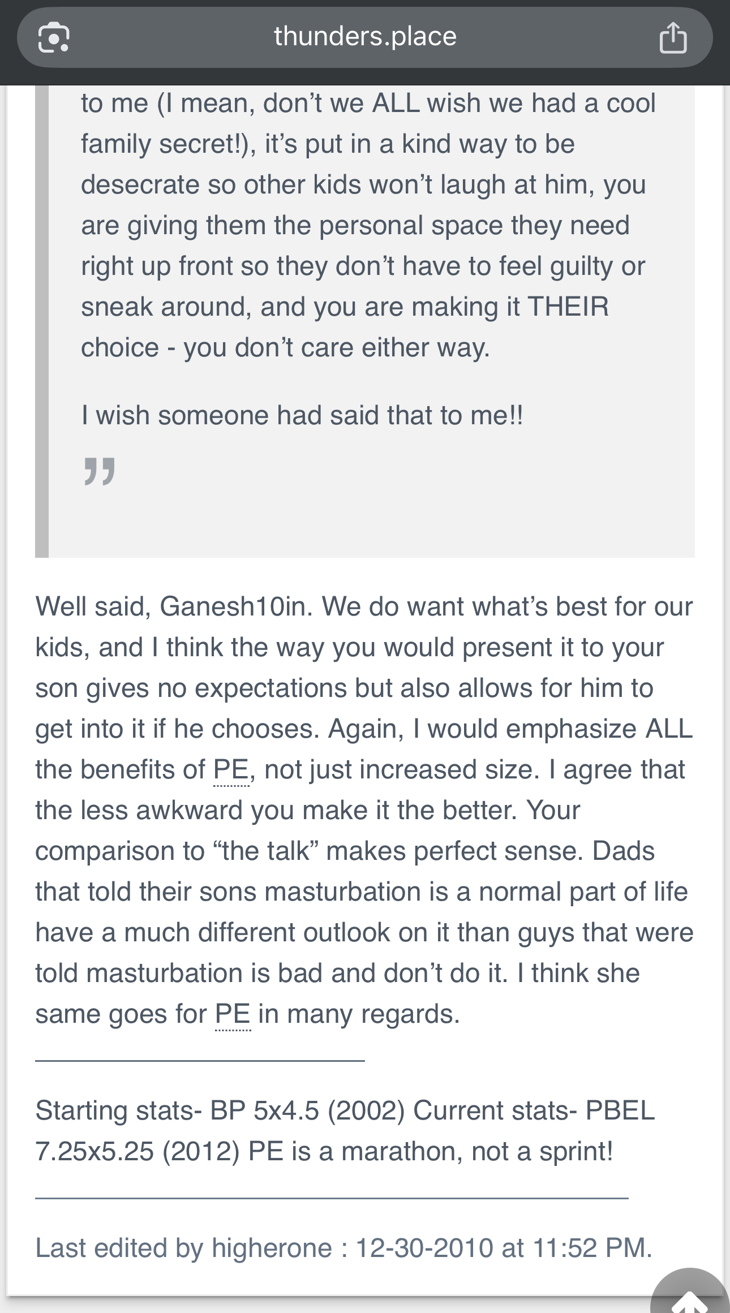
Task: Tap the 'the talk' phrase in reply
Action: coord(267,851)
